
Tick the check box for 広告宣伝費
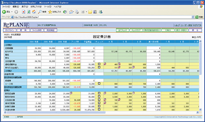(x=99, y=100)
